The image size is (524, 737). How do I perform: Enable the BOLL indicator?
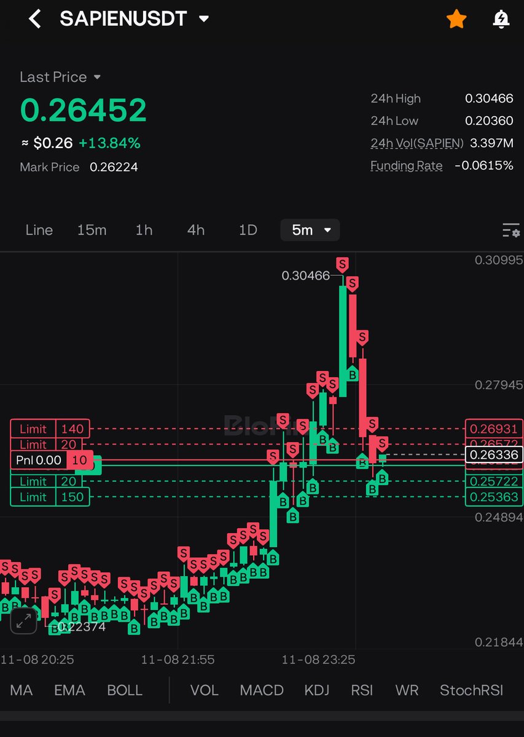(124, 690)
